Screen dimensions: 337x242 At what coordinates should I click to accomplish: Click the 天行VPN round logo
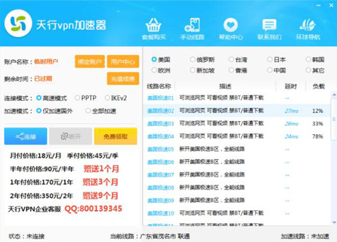(18, 24)
